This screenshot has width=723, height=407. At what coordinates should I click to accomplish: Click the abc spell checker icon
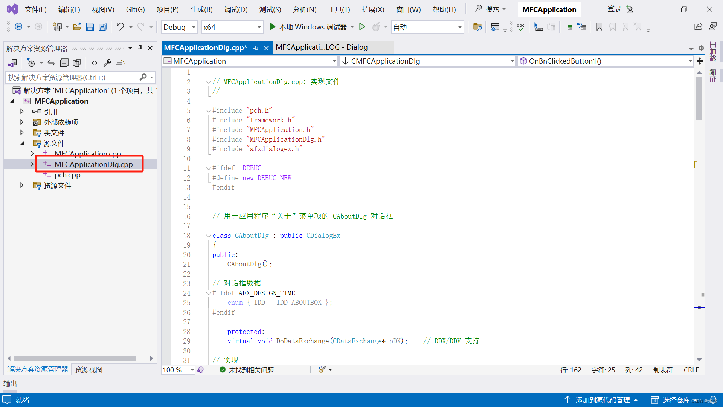(521, 27)
